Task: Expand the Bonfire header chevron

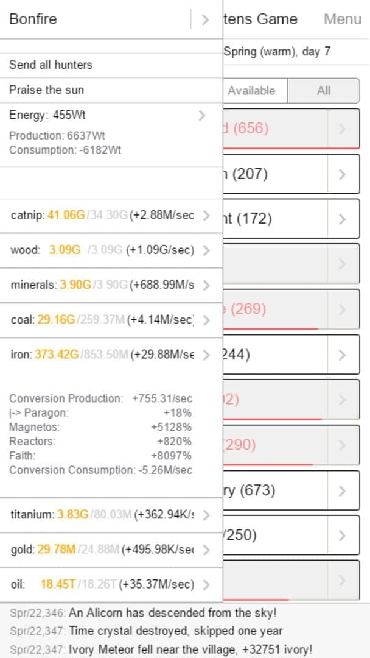Action: click(205, 19)
